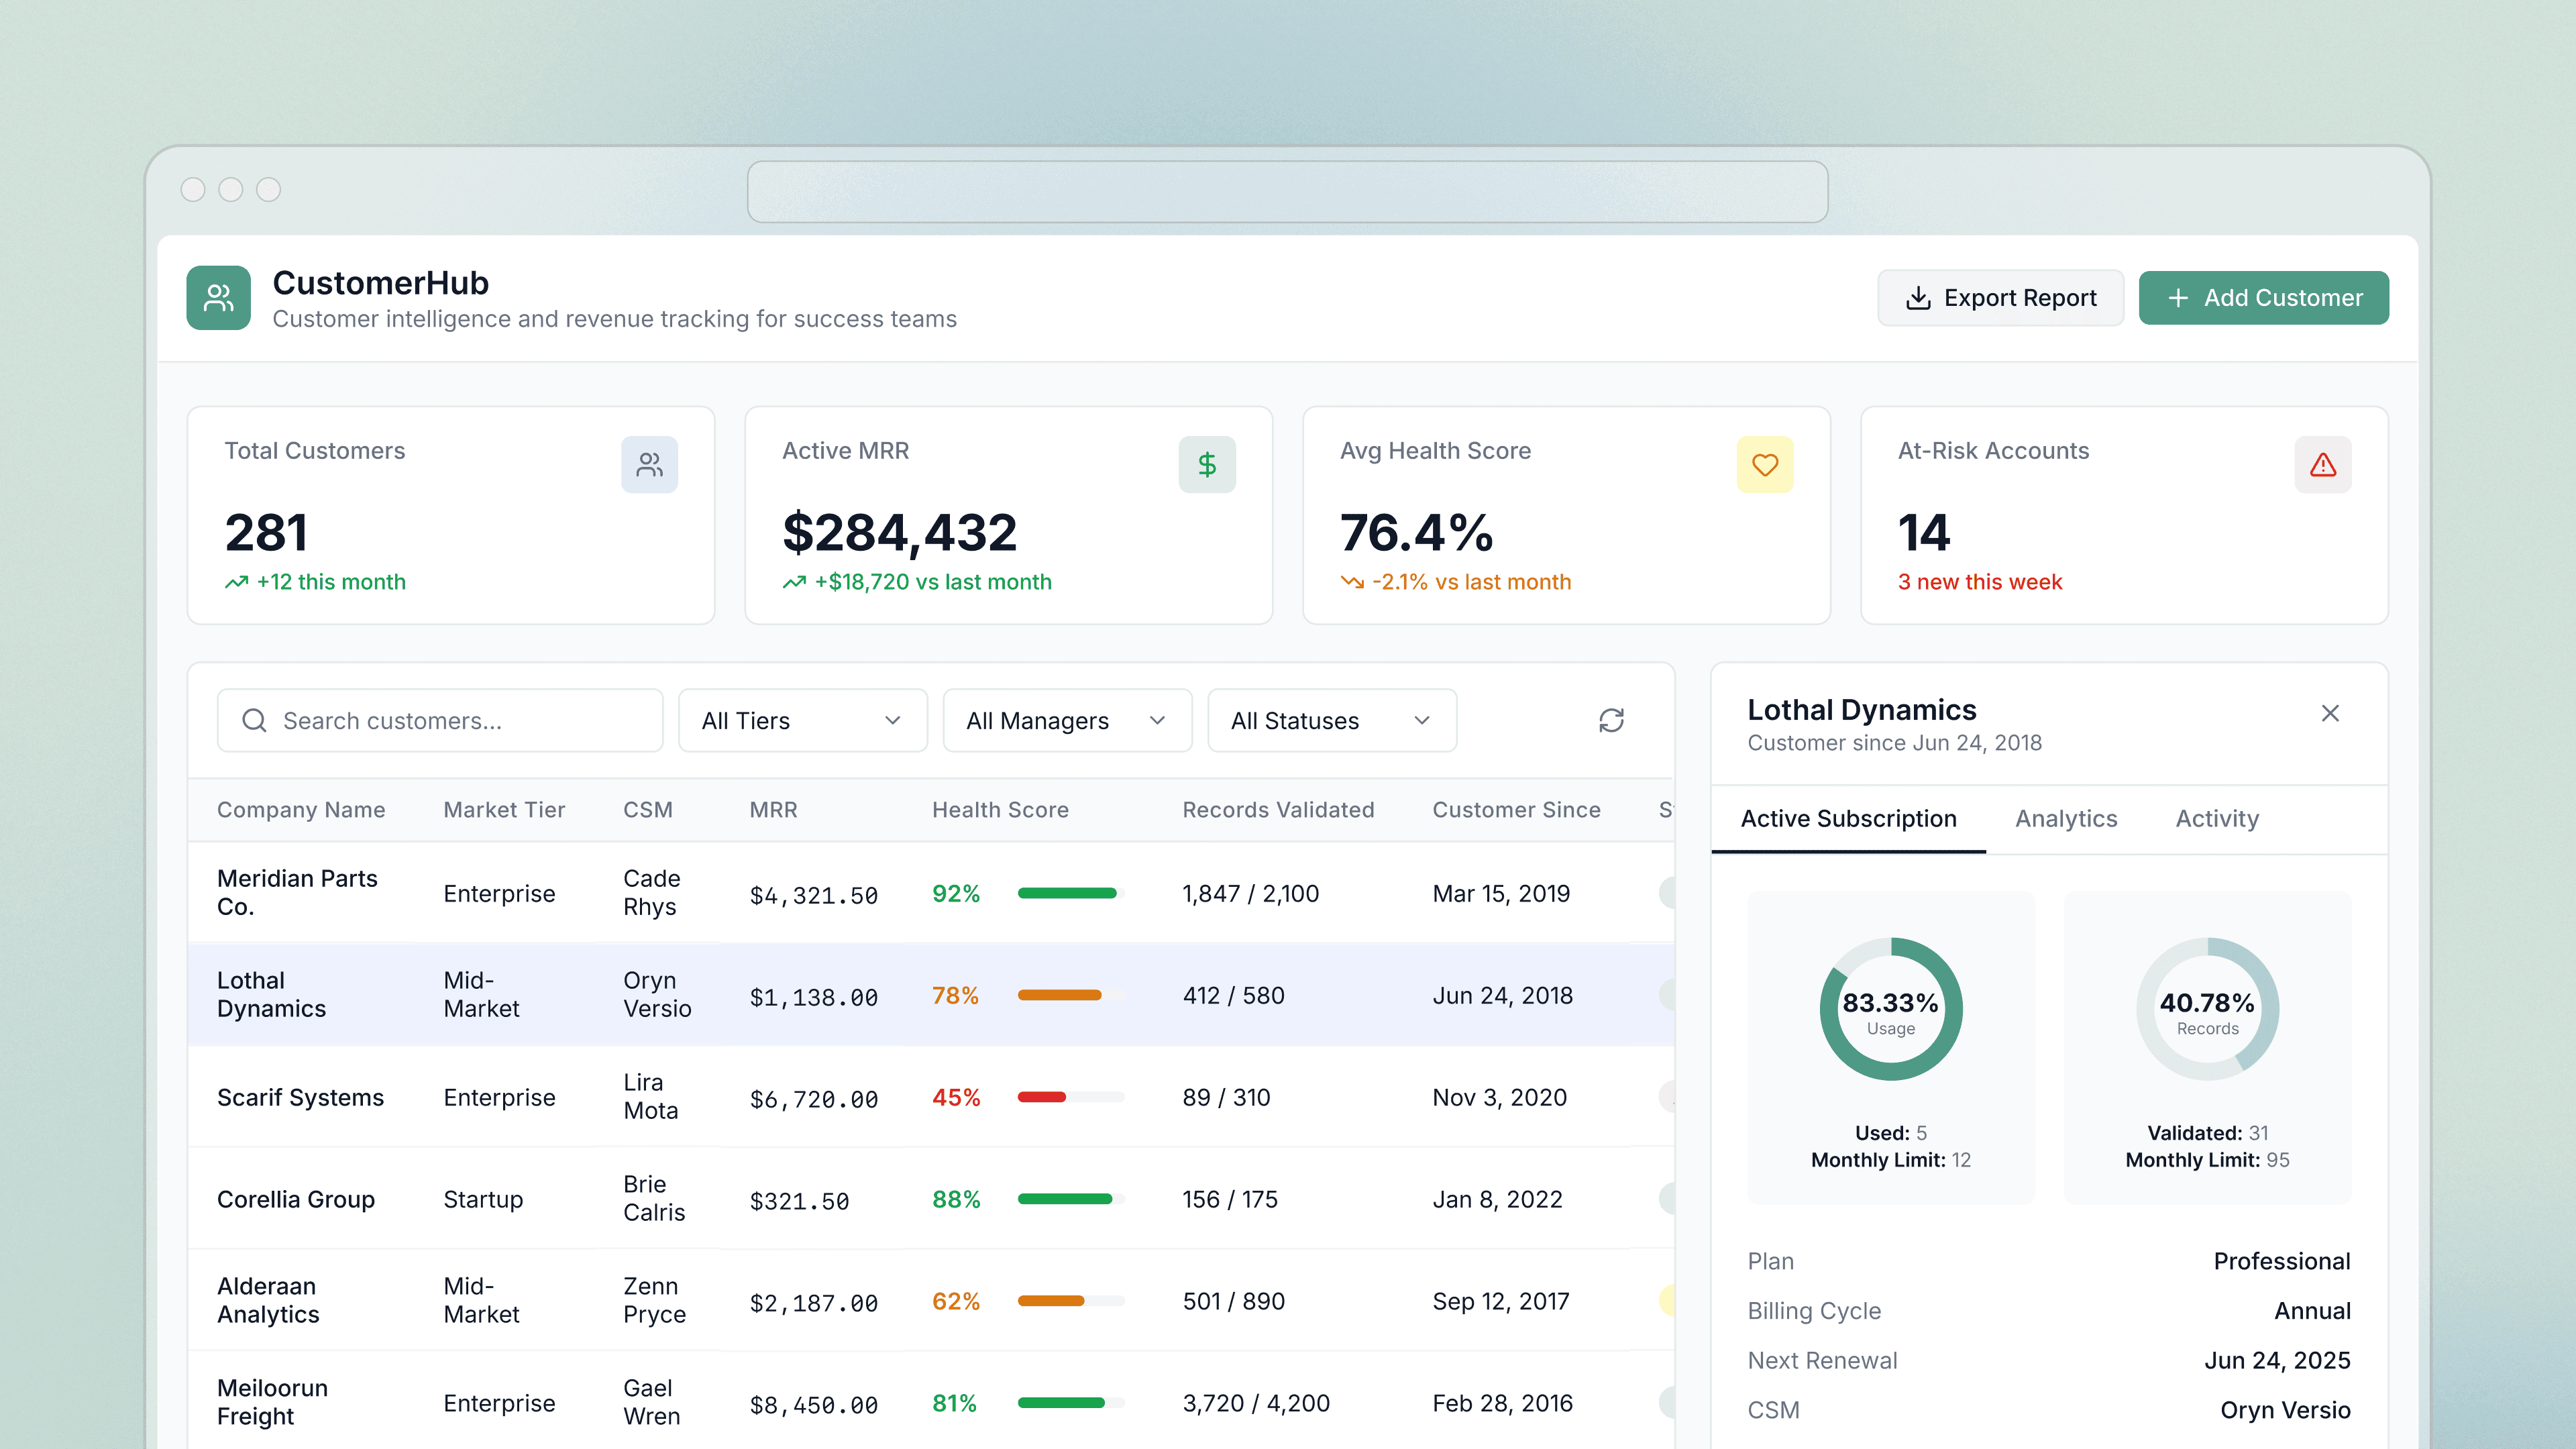
Task: Click the 62% health bar for Alderaan
Action: click(x=1071, y=1301)
